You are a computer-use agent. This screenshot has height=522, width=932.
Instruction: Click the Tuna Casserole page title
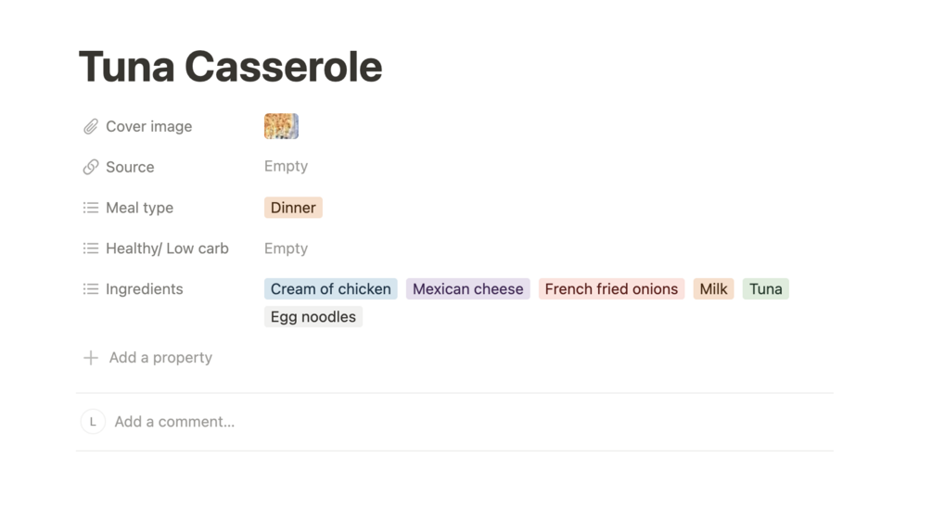click(230, 67)
